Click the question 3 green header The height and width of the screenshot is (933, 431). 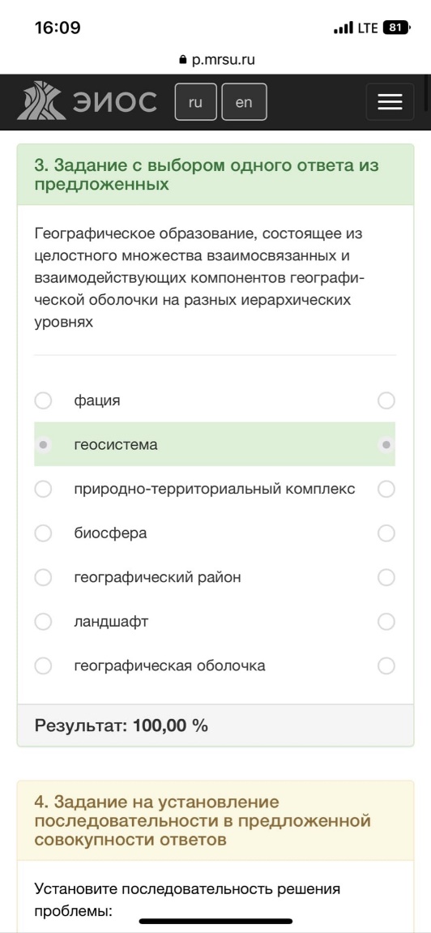(215, 175)
